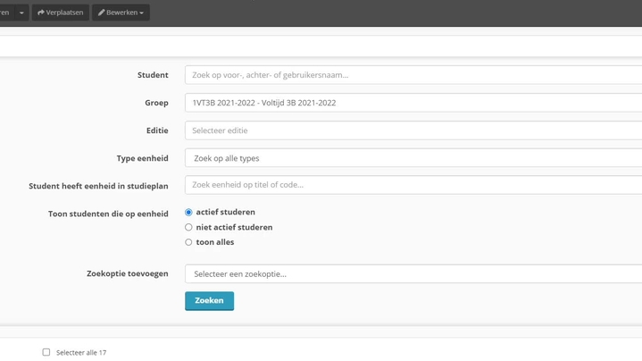Click the 'Type eenheid' label text
Screen dimensions: 642x361
[143, 158]
